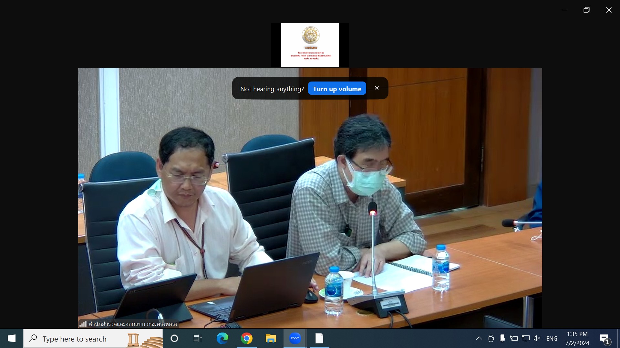Image resolution: width=620 pixels, height=348 pixels.
Task: Open the clock and calendar flyout
Action: click(x=577, y=338)
